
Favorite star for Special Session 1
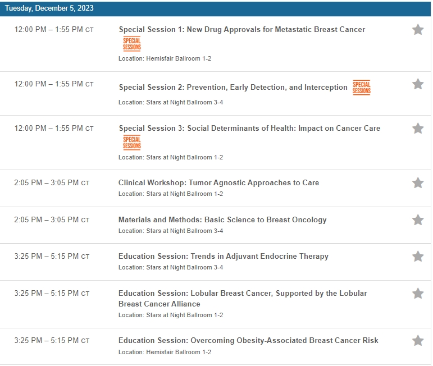[x=418, y=30]
